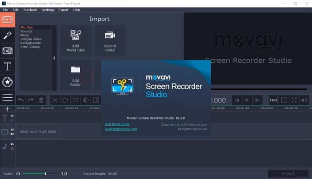
Task: Open the 16:9 aspect ratio dropdown
Action: (273, 100)
